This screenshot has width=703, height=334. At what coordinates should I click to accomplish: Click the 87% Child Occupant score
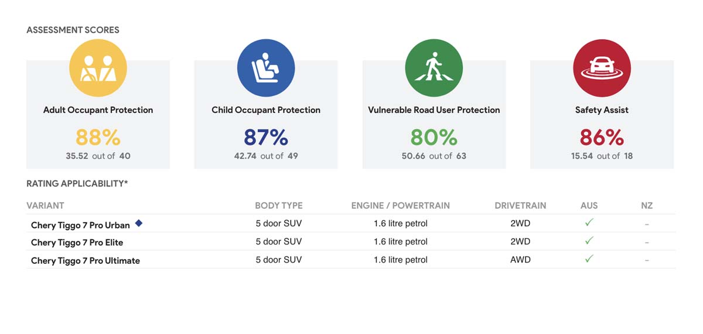coord(266,137)
